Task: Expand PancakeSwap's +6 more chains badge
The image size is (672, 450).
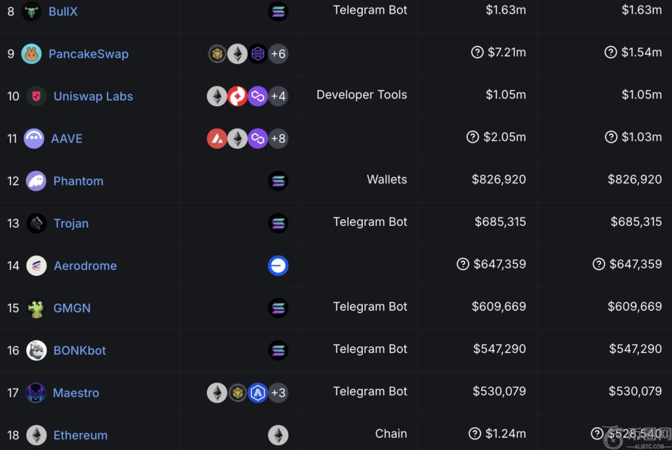Action: pos(278,54)
